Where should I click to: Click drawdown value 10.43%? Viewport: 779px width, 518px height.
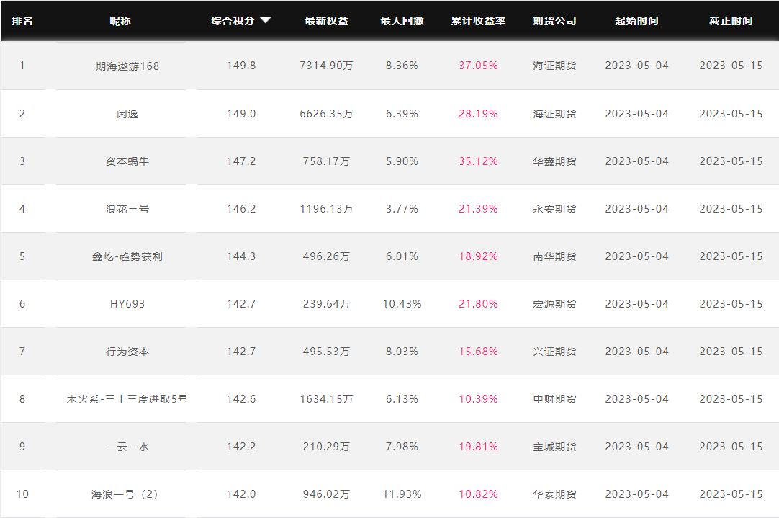[402, 304]
